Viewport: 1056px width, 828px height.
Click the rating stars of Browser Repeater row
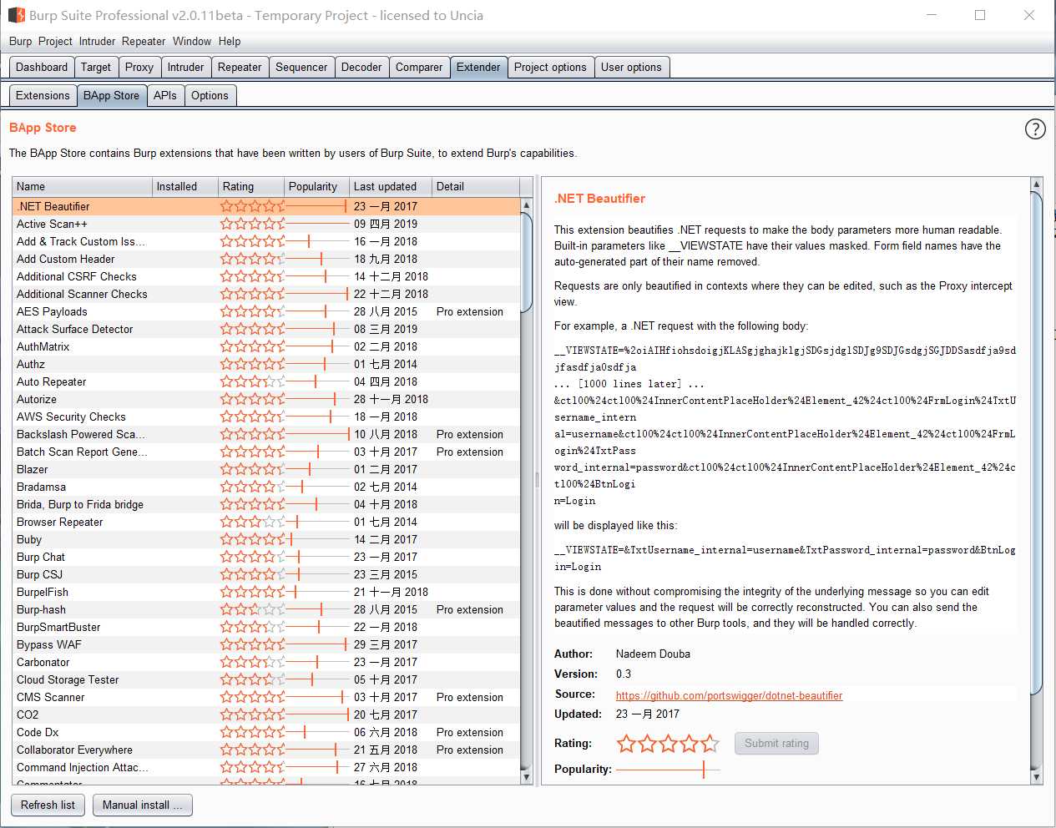pos(252,522)
